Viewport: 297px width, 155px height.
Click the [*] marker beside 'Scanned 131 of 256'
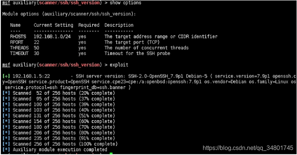(6, 116)
